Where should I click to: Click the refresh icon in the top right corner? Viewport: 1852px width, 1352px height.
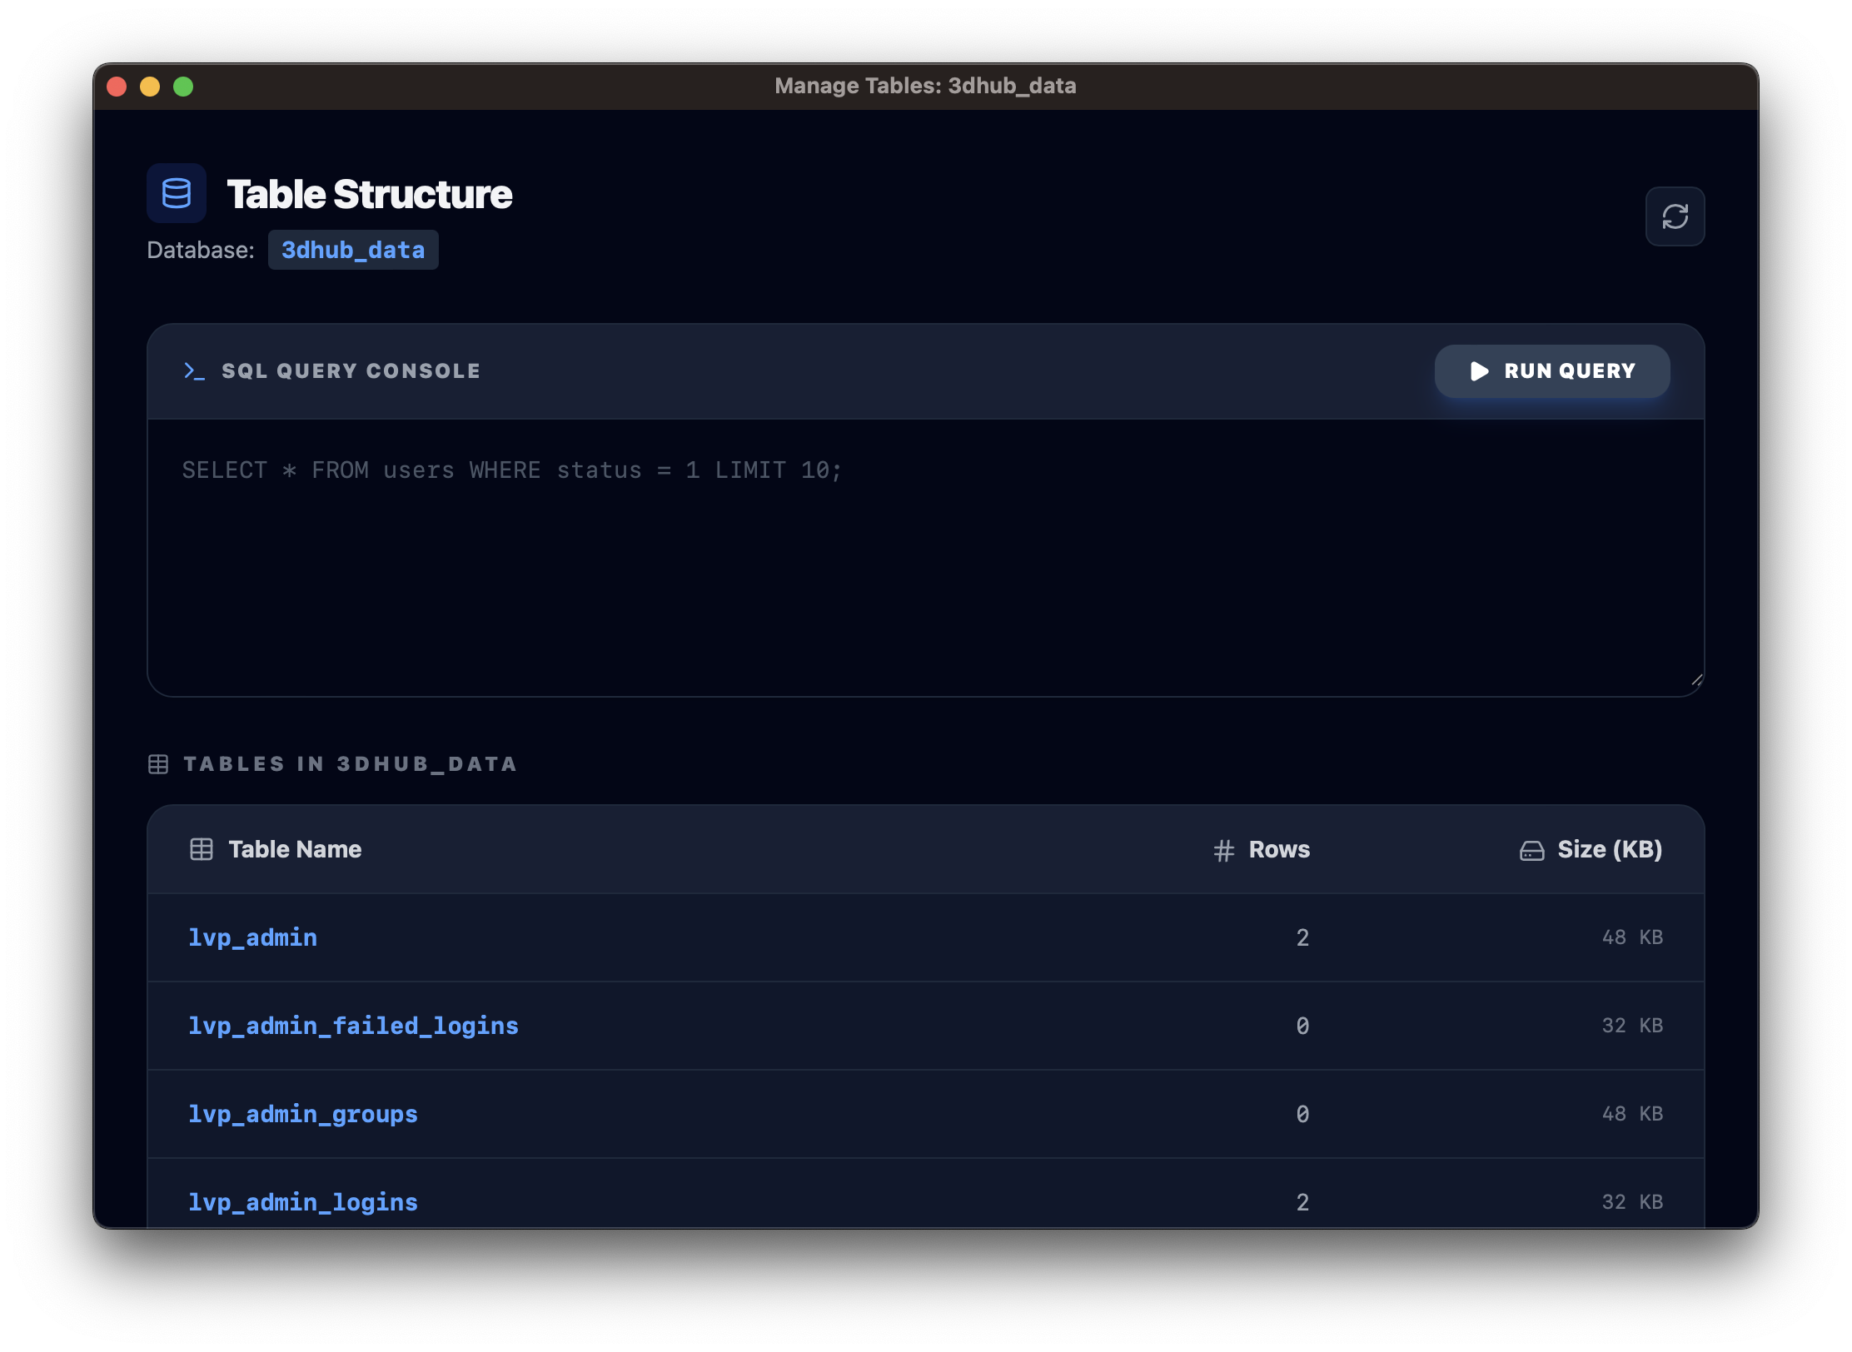pyautogui.click(x=1675, y=216)
